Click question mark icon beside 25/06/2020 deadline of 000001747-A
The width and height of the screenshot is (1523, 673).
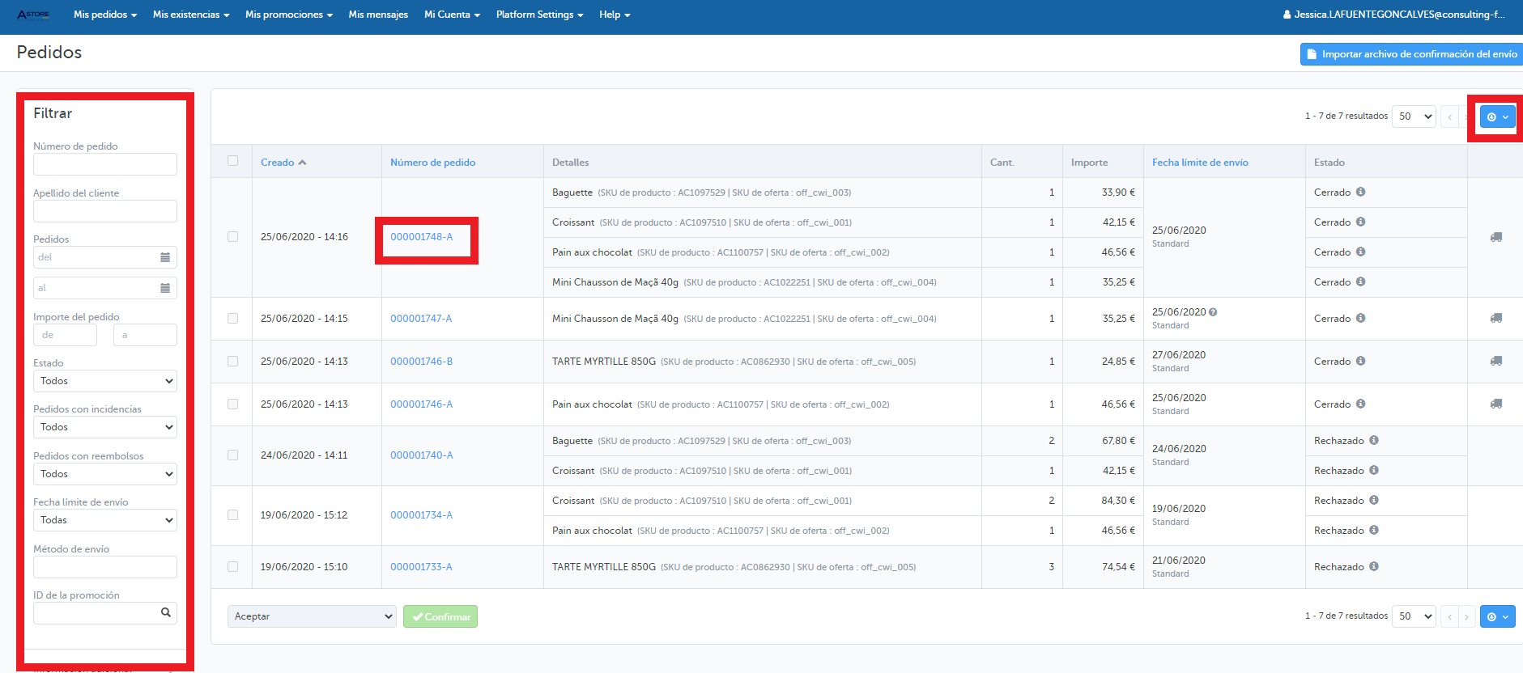(x=1213, y=311)
